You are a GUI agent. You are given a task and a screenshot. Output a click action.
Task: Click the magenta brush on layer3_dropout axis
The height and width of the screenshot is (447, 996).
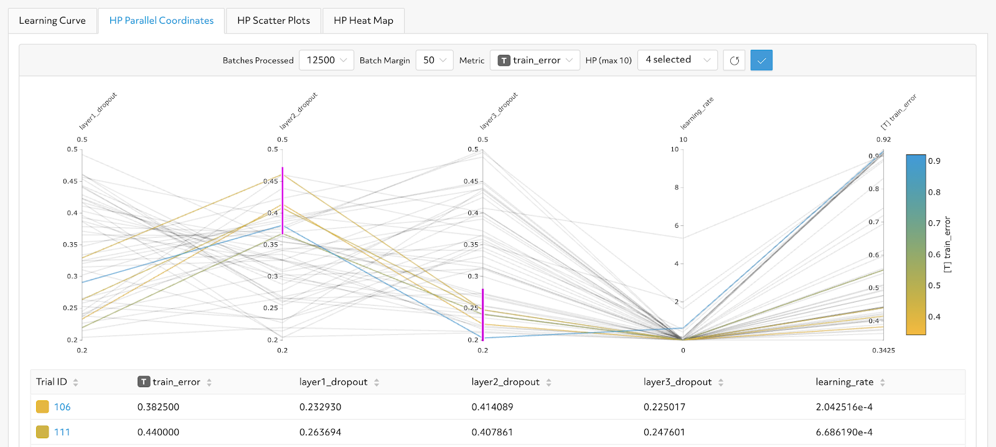[482, 314]
